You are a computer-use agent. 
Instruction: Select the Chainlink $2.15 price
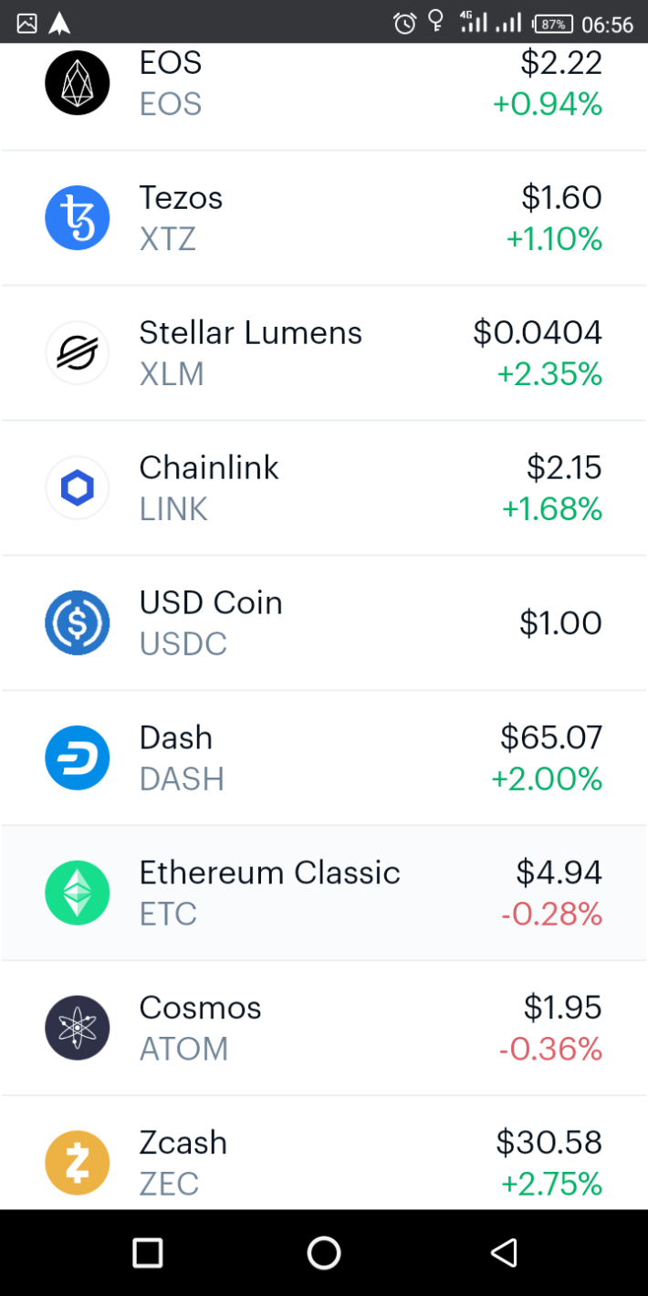(564, 467)
